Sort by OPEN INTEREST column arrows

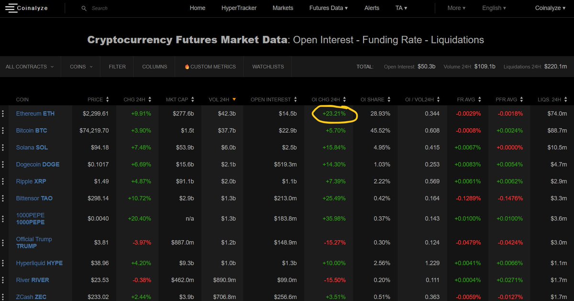[x=296, y=100]
